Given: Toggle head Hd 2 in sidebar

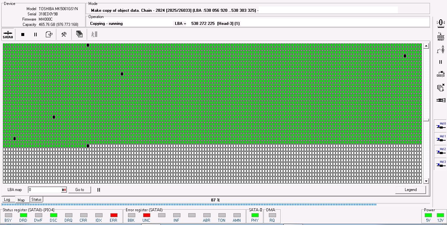Looking at the screenshot, I should [440, 151].
